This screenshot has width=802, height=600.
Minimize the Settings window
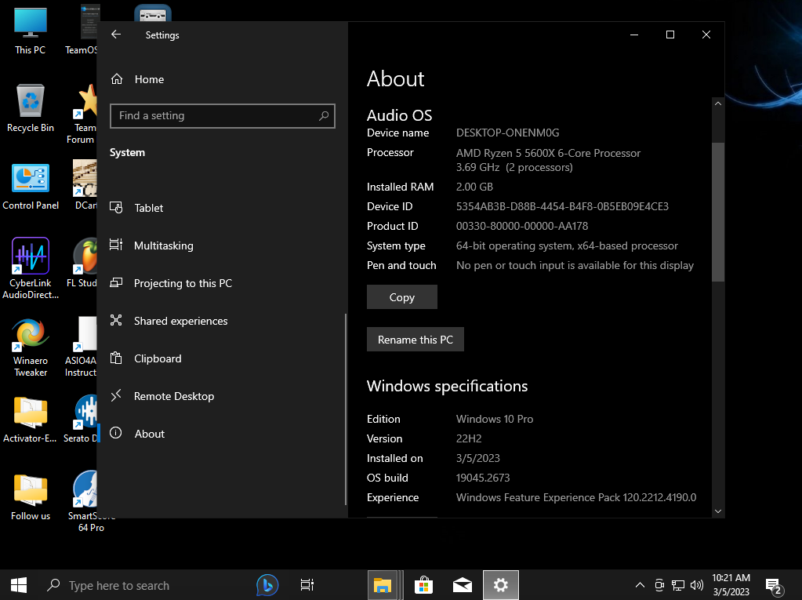634,35
